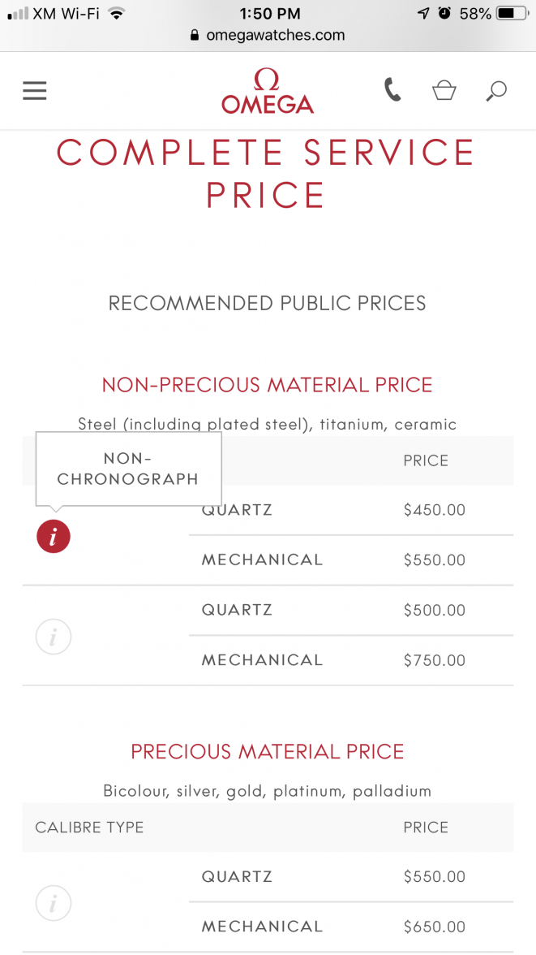Select the $550.00 mechanical row
The image size is (536, 955).
click(x=350, y=560)
